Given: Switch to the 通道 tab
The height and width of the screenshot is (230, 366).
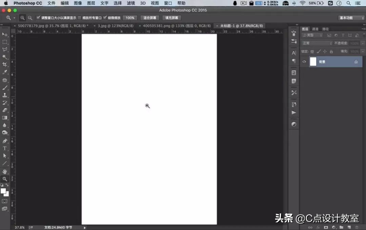Looking at the screenshot, I should [315, 29].
